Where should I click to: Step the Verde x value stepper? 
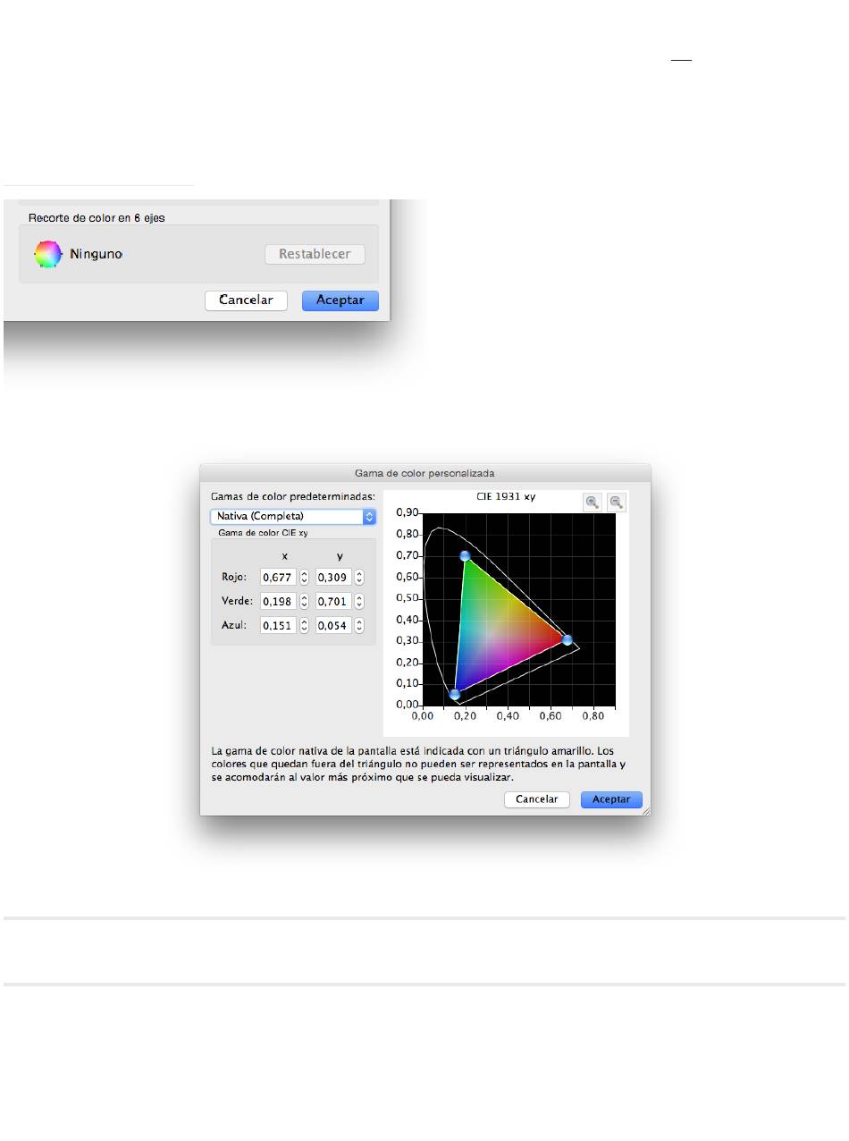pos(304,602)
